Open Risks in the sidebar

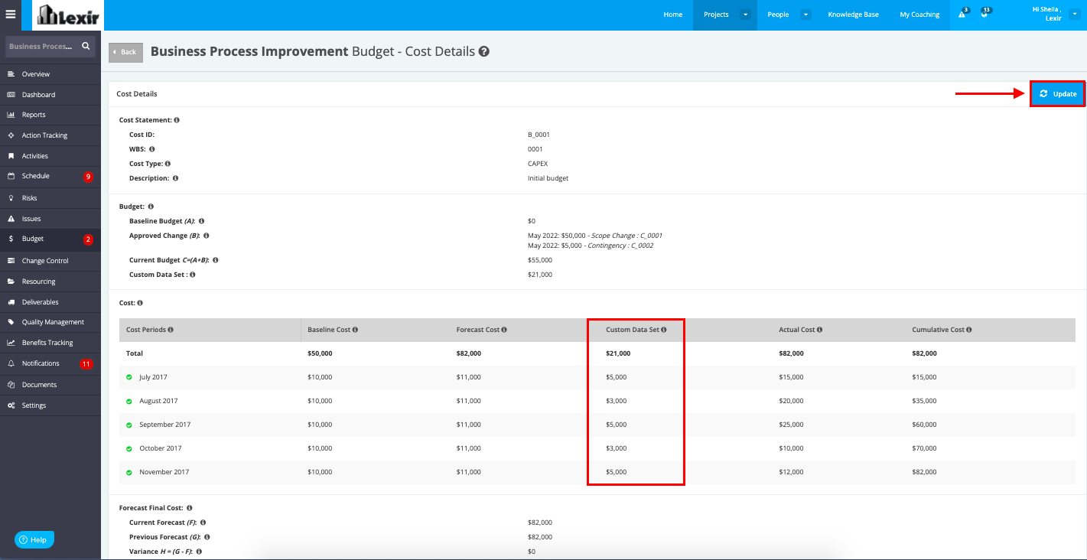(x=50, y=198)
